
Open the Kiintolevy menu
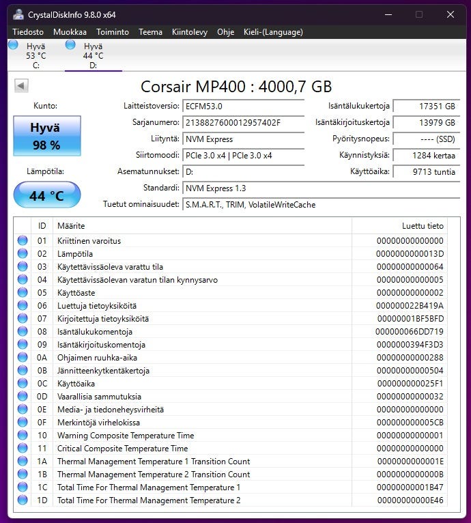point(190,32)
